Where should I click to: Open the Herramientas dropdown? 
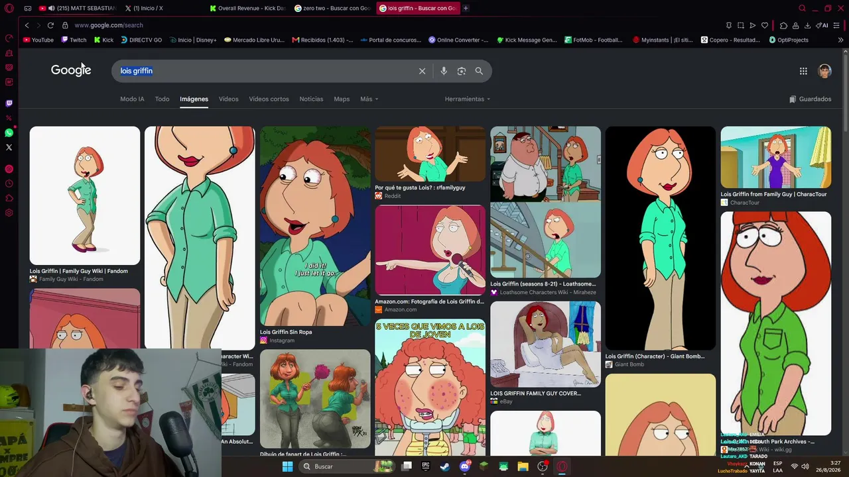click(468, 99)
